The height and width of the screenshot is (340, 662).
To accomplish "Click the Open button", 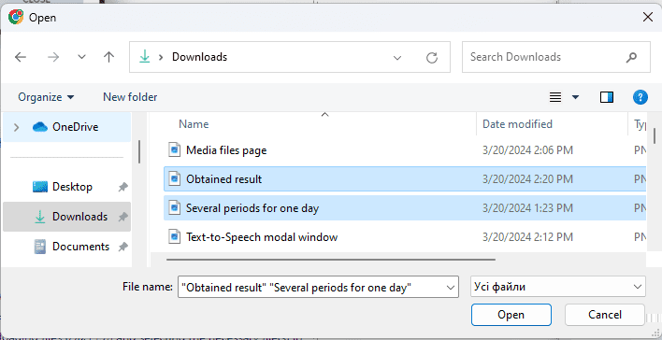I will tap(511, 315).
